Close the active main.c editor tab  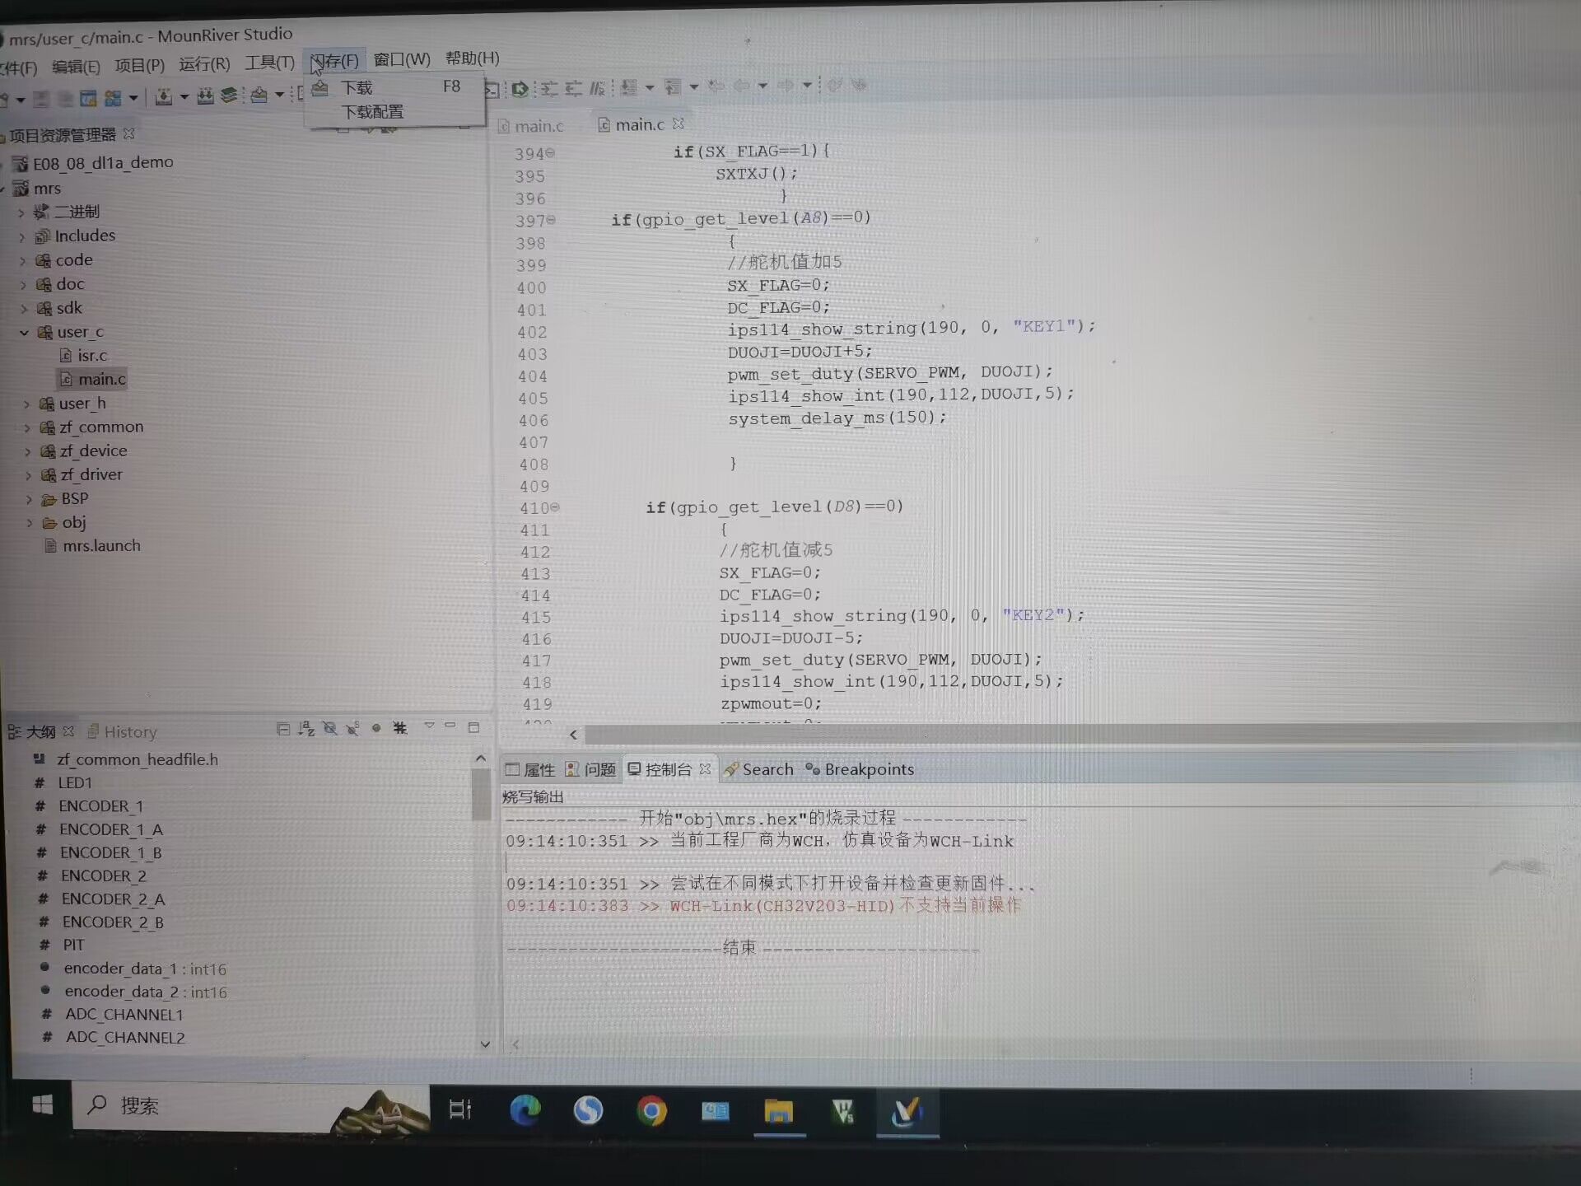tap(679, 124)
